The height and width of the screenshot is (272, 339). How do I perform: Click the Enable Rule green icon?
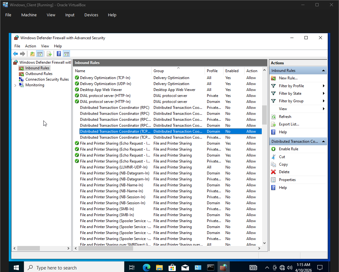pos(273,149)
